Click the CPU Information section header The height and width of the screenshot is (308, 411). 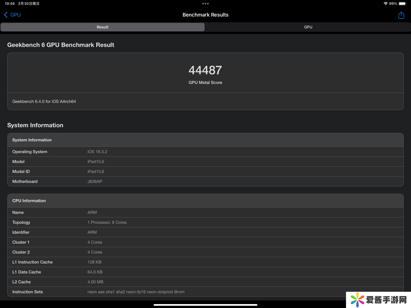(x=205, y=201)
